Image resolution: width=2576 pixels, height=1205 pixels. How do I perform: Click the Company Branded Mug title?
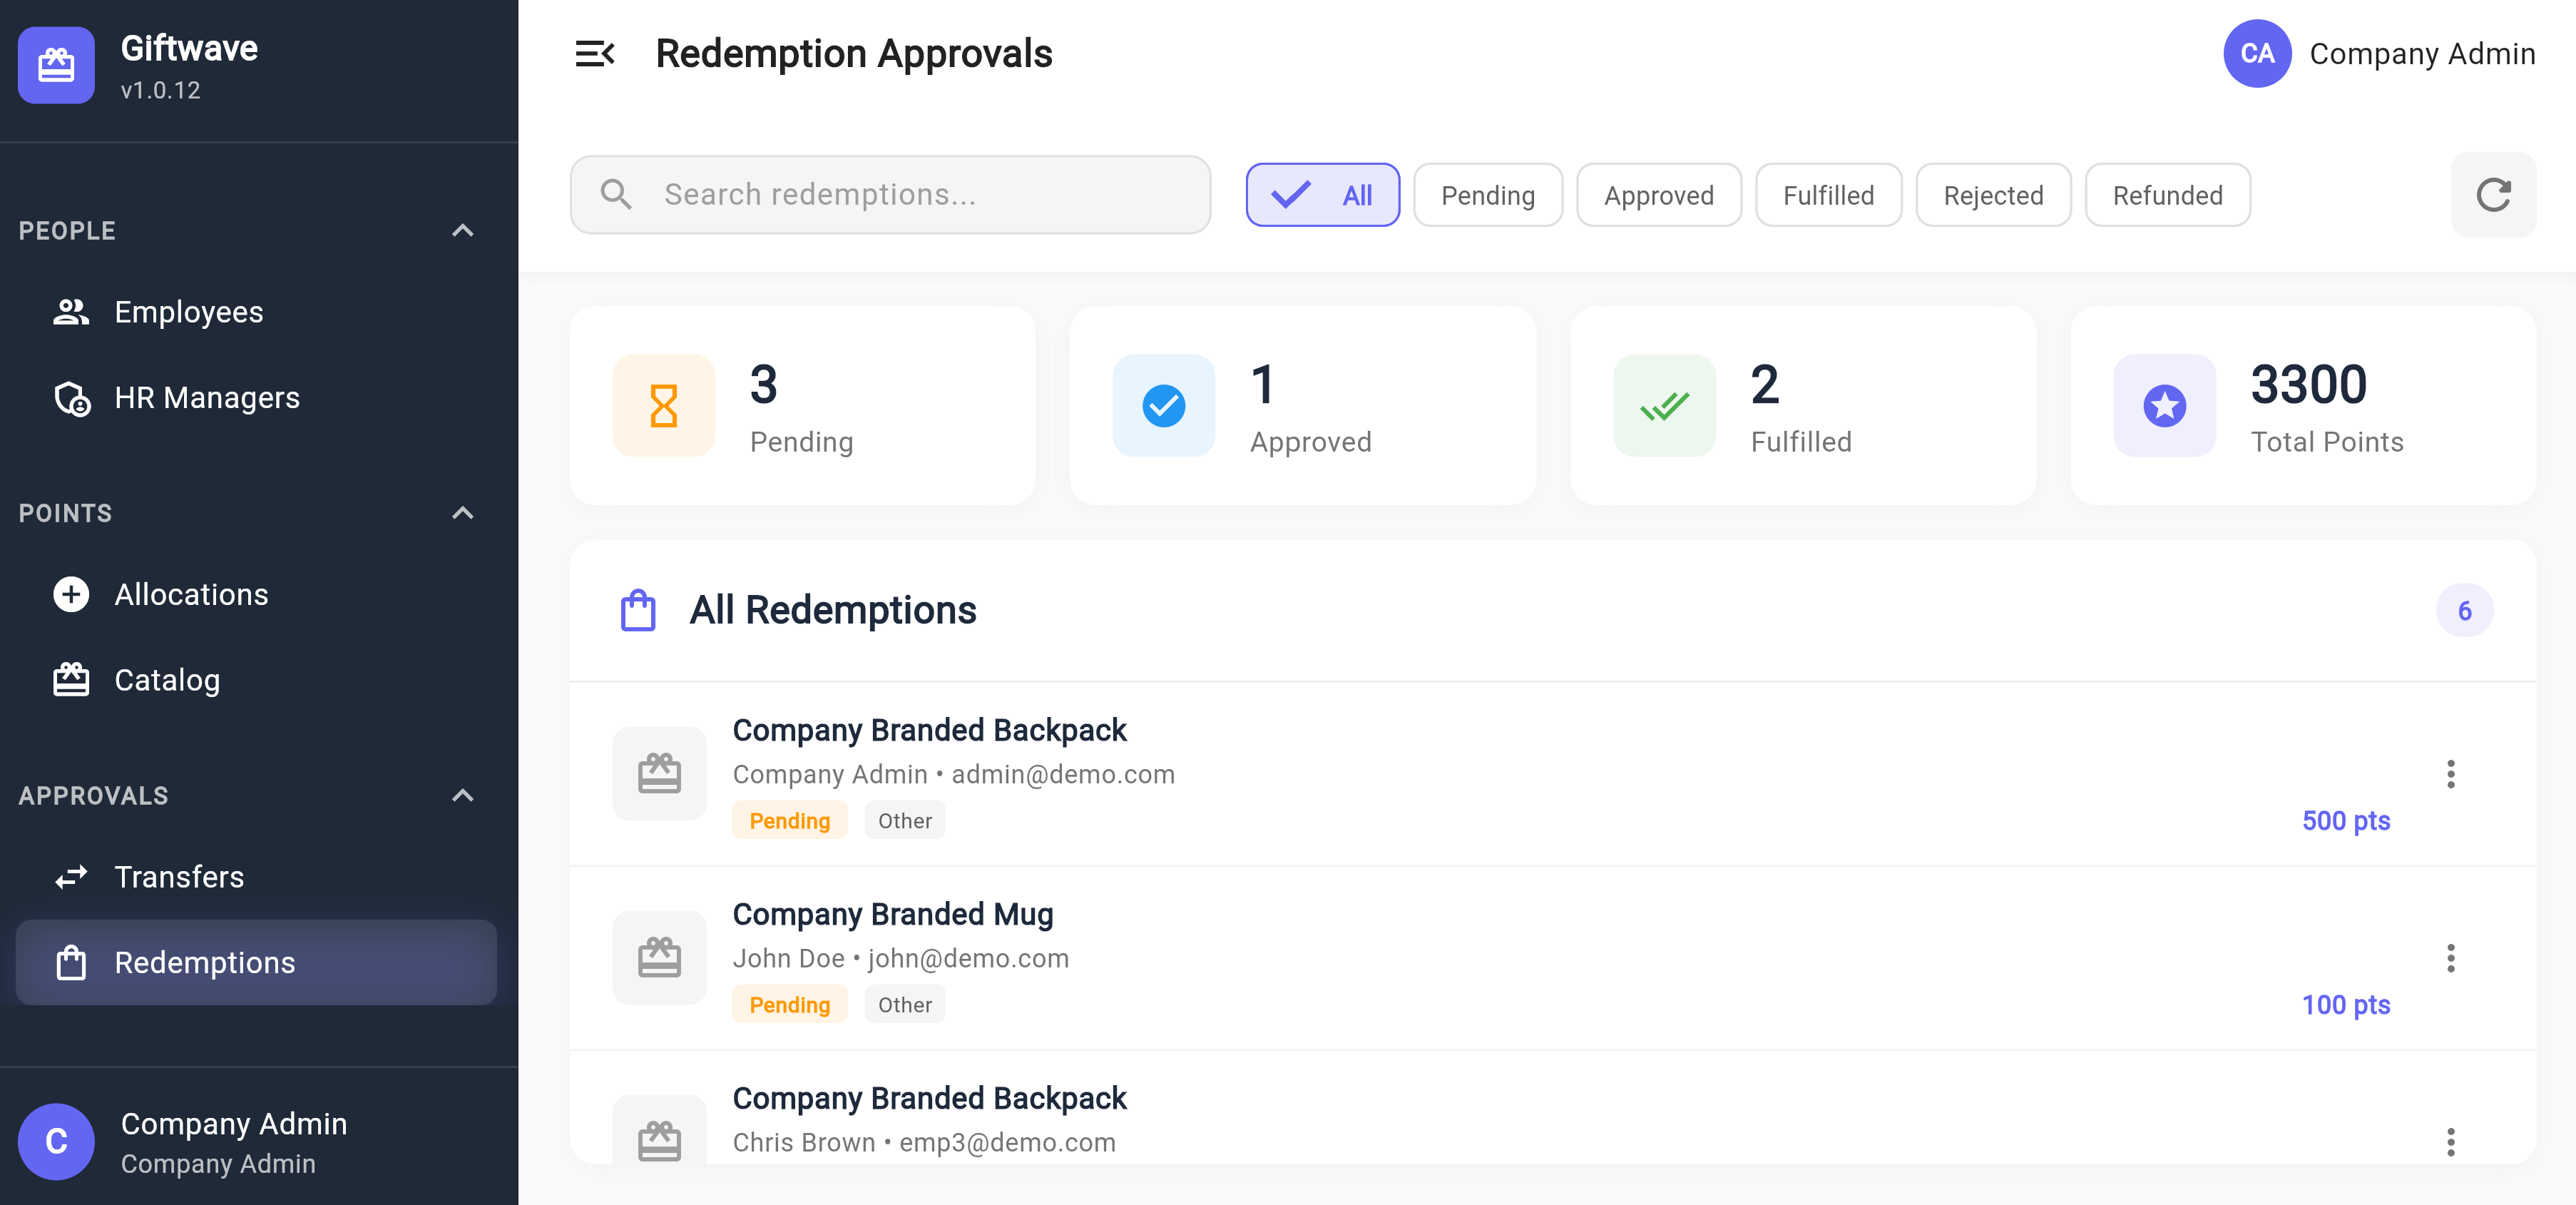(x=893, y=914)
